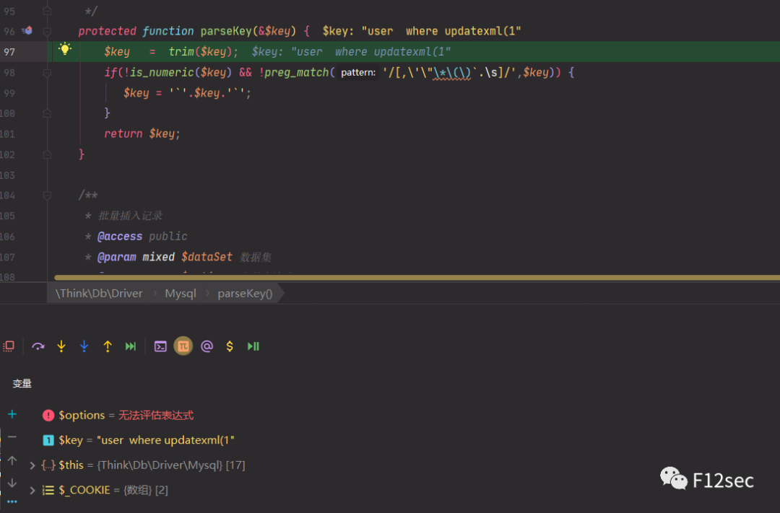This screenshot has height=513, width=780.
Task: Click the fold end marker at line 102
Action: [47, 154]
